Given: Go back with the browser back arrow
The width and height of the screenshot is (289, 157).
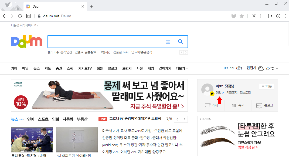Looking at the screenshot, I should pos(4,16).
